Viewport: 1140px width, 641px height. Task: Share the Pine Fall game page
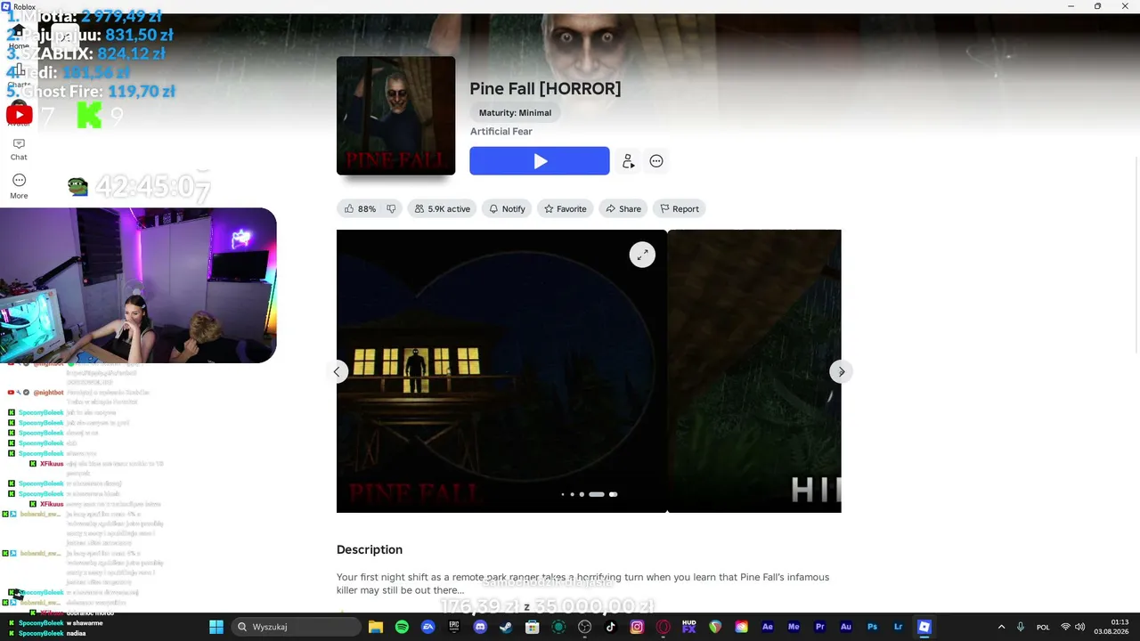[623, 209]
